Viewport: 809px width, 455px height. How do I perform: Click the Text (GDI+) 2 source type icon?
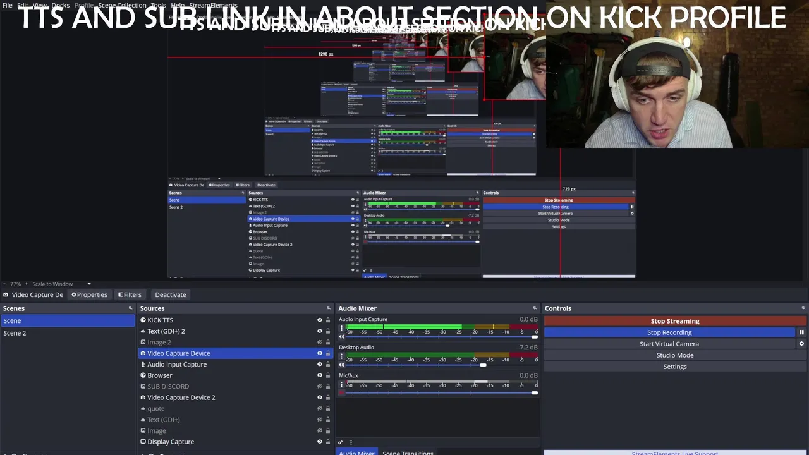pyautogui.click(x=143, y=331)
